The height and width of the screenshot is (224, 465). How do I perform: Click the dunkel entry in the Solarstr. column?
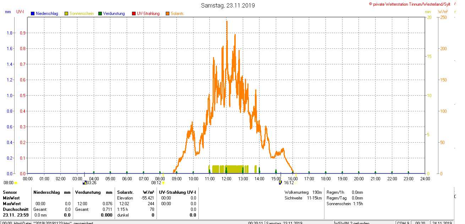coord(123,215)
